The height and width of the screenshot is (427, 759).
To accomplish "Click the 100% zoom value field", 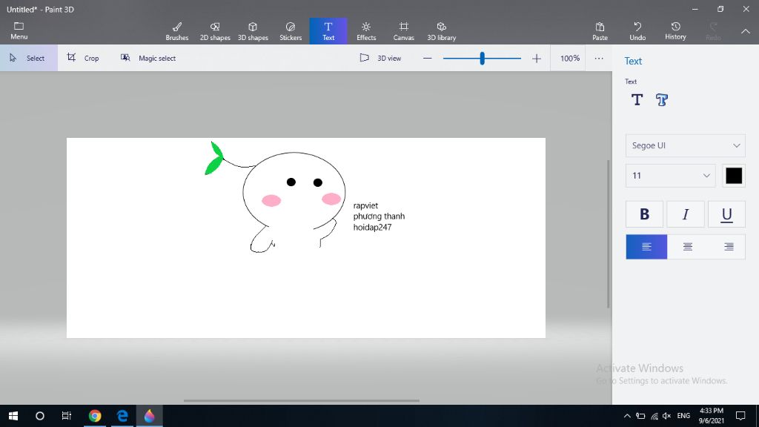I will (x=569, y=58).
